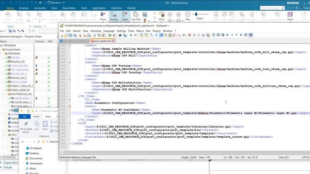Click Find a Command search field
This screenshot has height=174, width=310.
click(x=272, y=8)
